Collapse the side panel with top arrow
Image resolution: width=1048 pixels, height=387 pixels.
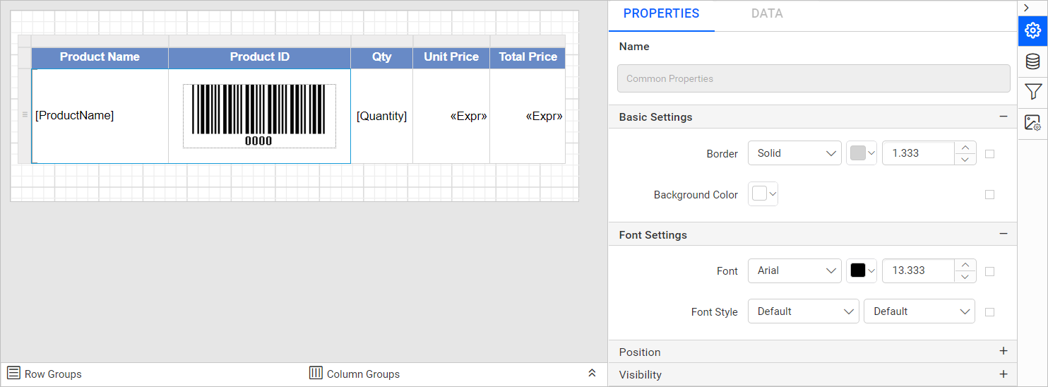pyautogui.click(x=1026, y=8)
